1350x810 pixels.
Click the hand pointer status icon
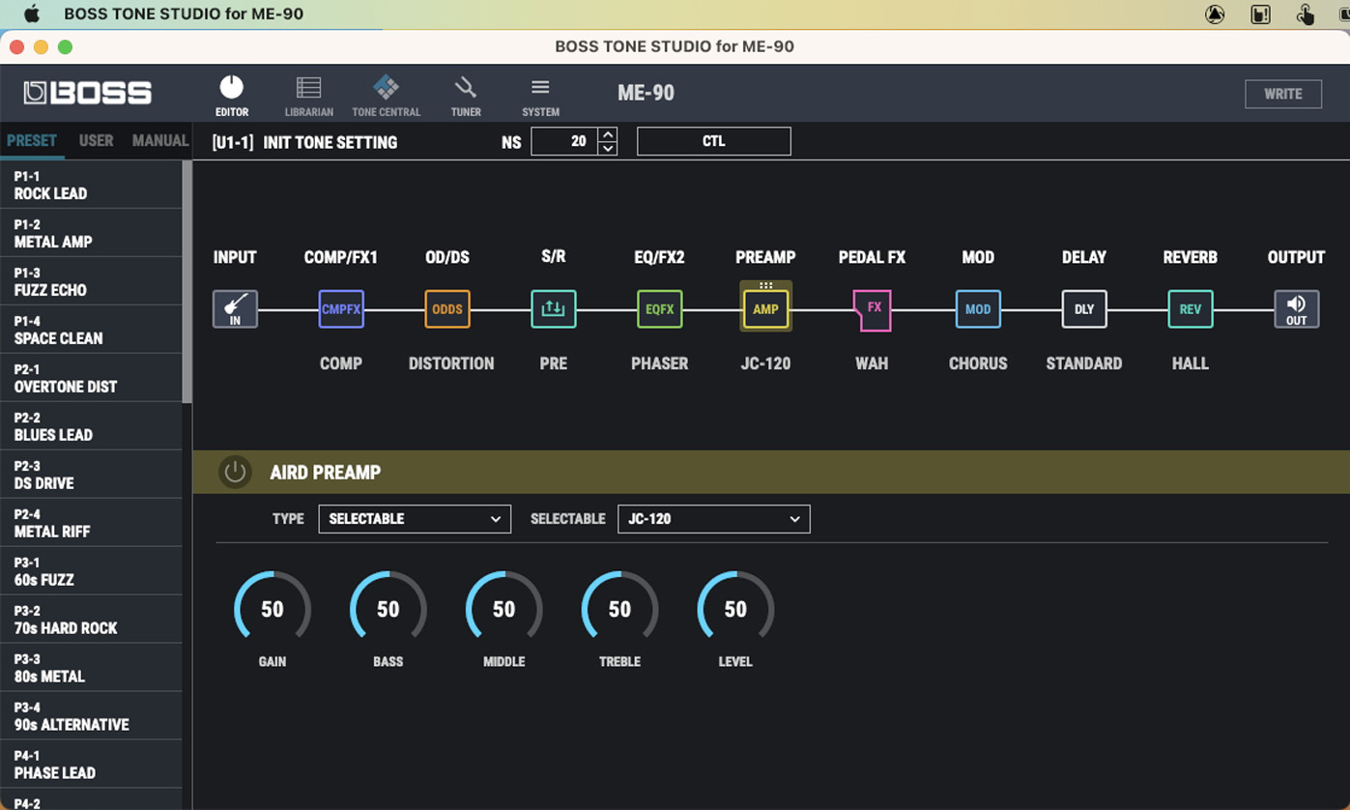click(1306, 14)
